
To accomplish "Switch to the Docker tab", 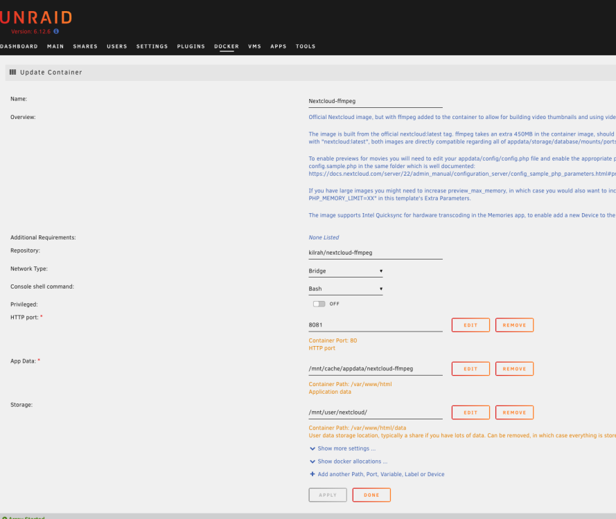I will pyautogui.click(x=227, y=46).
